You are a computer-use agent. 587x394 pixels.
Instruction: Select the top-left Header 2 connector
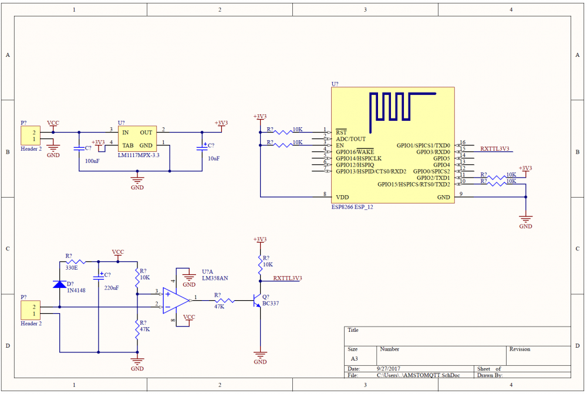31,135
